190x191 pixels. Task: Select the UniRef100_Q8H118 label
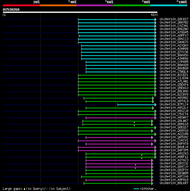(174, 124)
